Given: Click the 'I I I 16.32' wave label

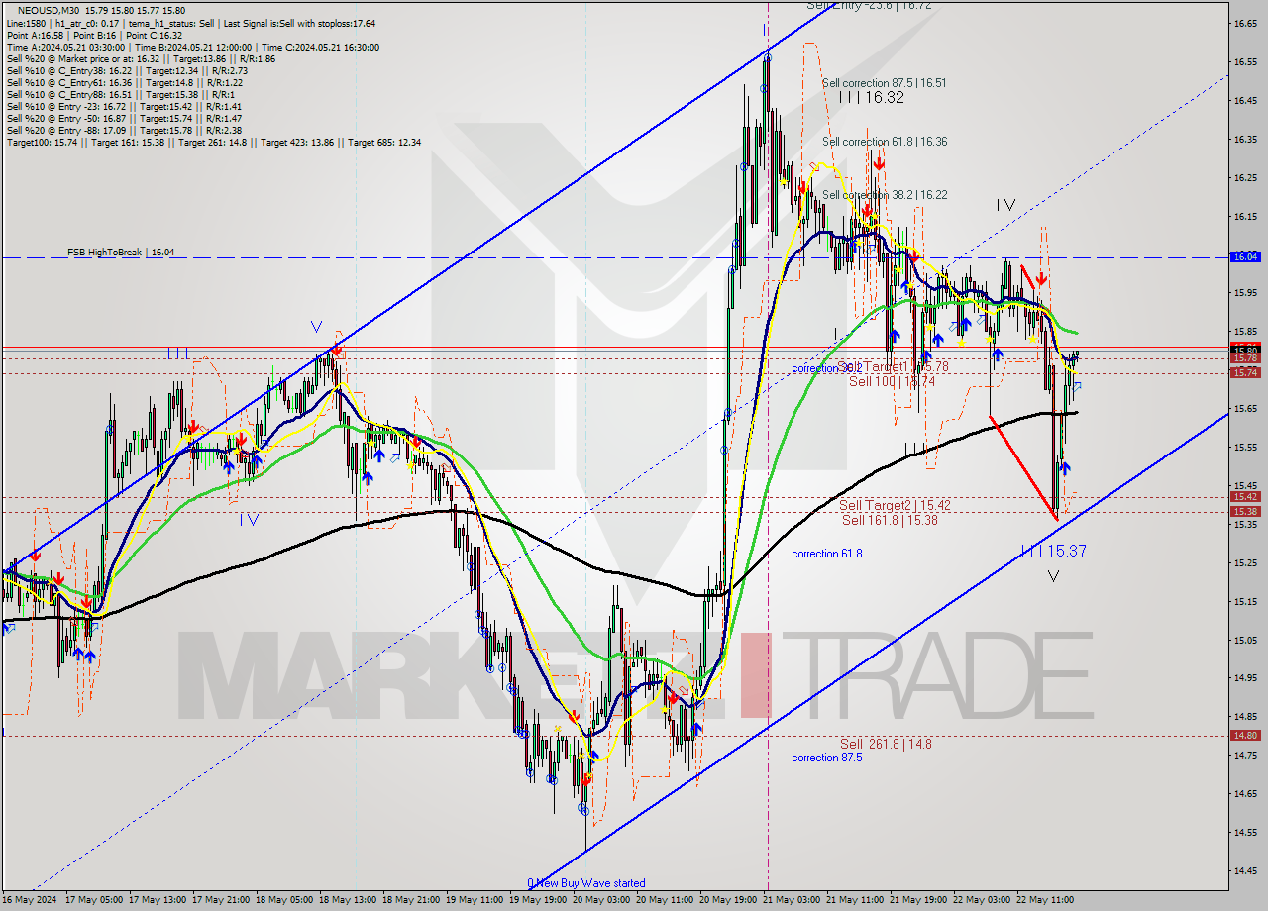Looking at the screenshot, I should [x=871, y=98].
